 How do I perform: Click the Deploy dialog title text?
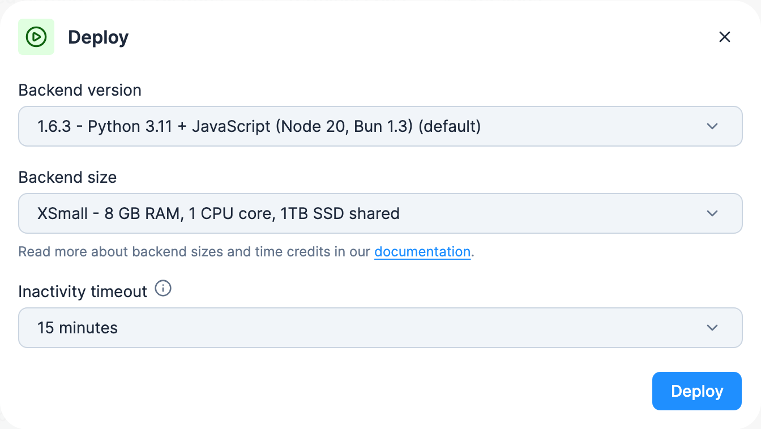(x=99, y=37)
